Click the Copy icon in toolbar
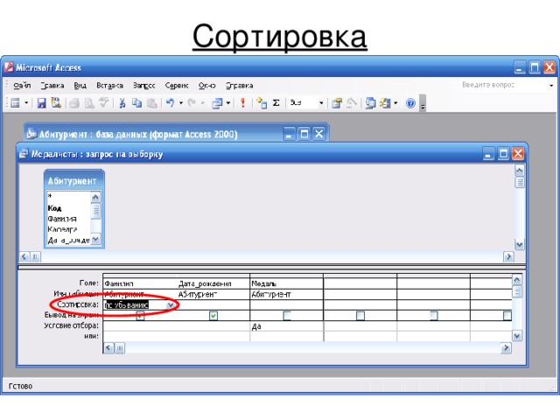The height and width of the screenshot is (420, 560). (136, 103)
